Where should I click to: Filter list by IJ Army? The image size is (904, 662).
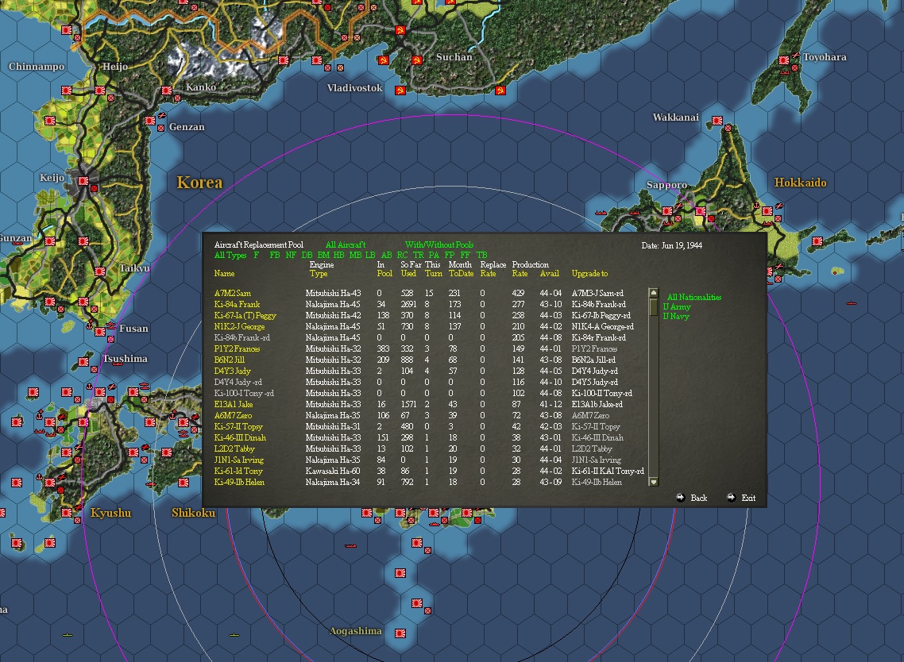676,306
